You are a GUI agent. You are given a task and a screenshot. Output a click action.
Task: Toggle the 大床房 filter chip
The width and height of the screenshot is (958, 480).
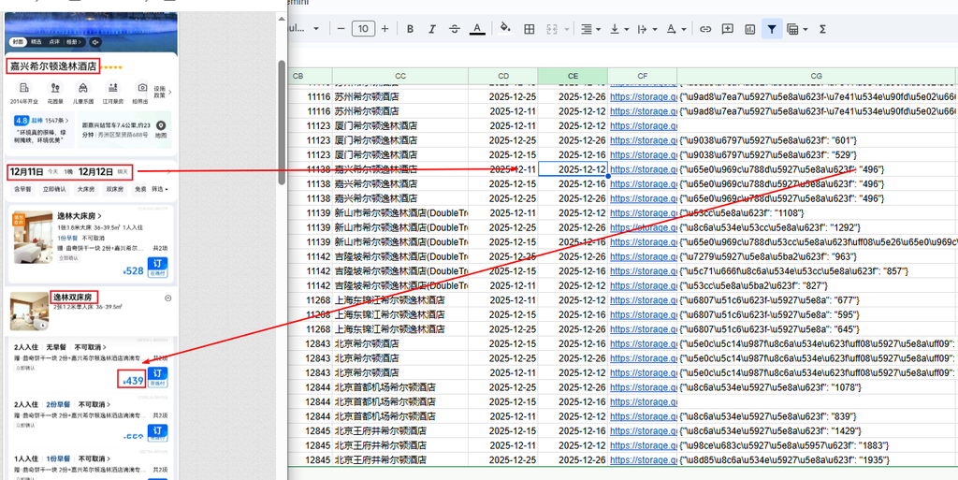coord(85,190)
